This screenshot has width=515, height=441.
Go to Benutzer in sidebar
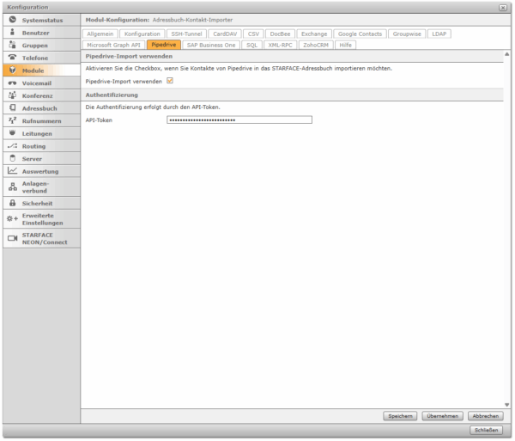[x=42, y=33]
